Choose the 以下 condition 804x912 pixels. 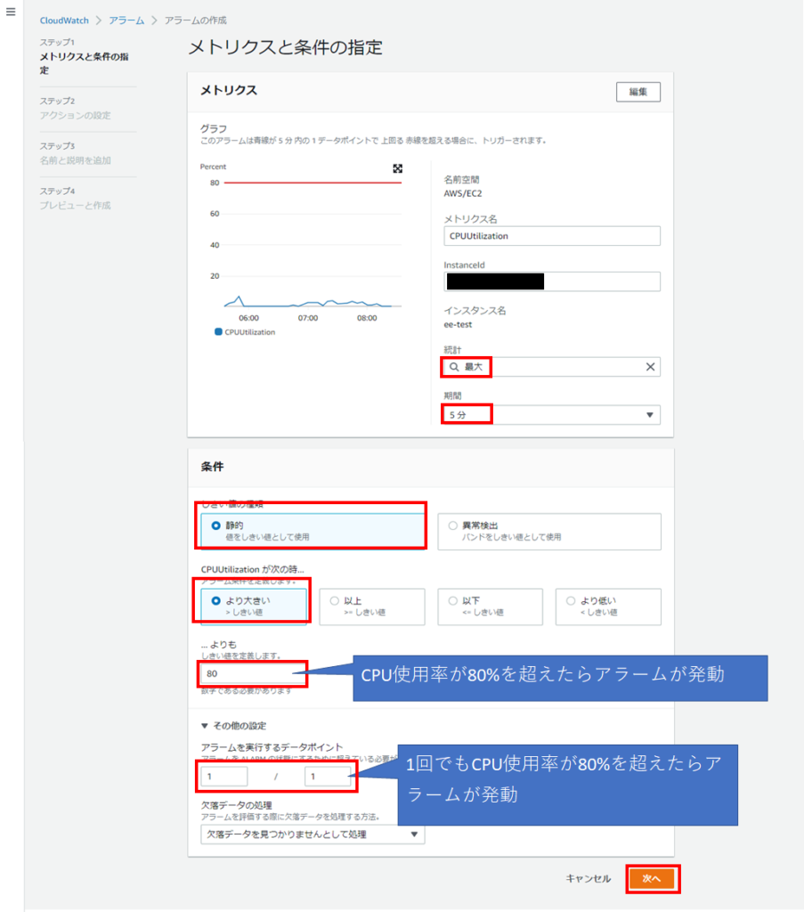[490, 607]
